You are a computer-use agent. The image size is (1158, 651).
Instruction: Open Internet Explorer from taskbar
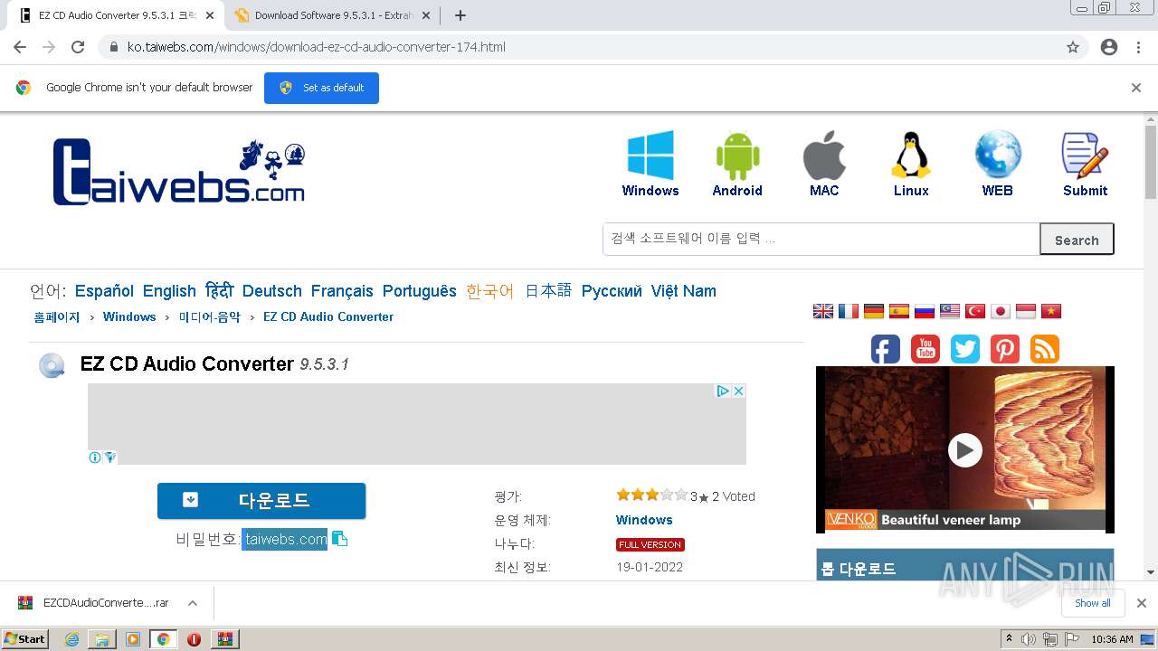72,638
